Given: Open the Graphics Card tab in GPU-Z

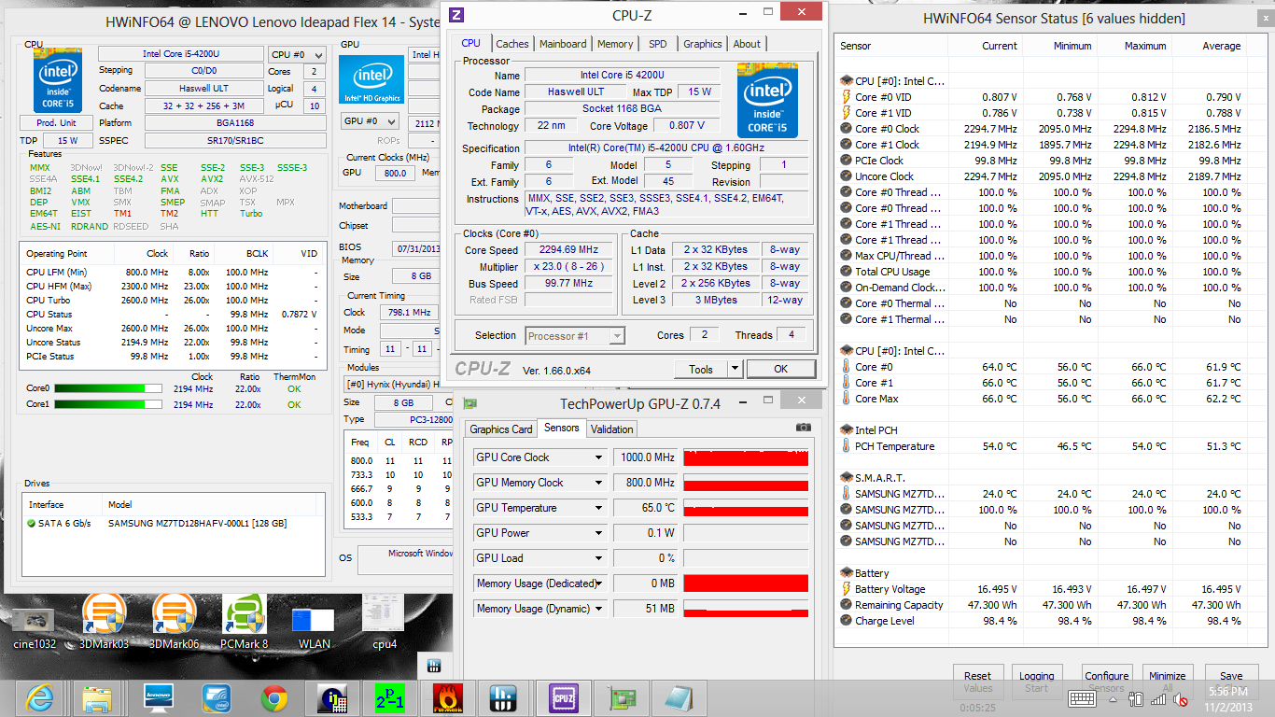Looking at the screenshot, I should pyautogui.click(x=501, y=429).
